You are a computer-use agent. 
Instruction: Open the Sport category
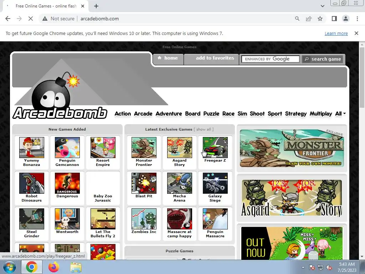pyautogui.click(x=275, y=114)
